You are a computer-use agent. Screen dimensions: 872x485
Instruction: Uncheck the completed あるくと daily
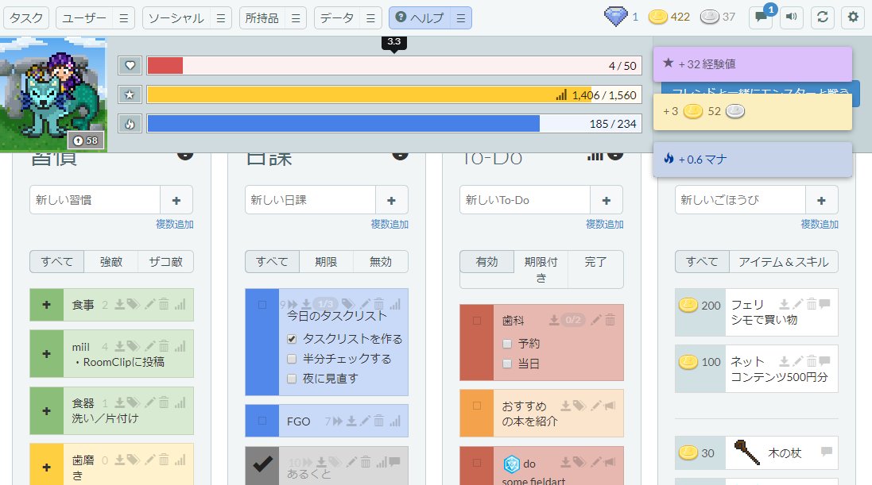click(x=262, y=464)
